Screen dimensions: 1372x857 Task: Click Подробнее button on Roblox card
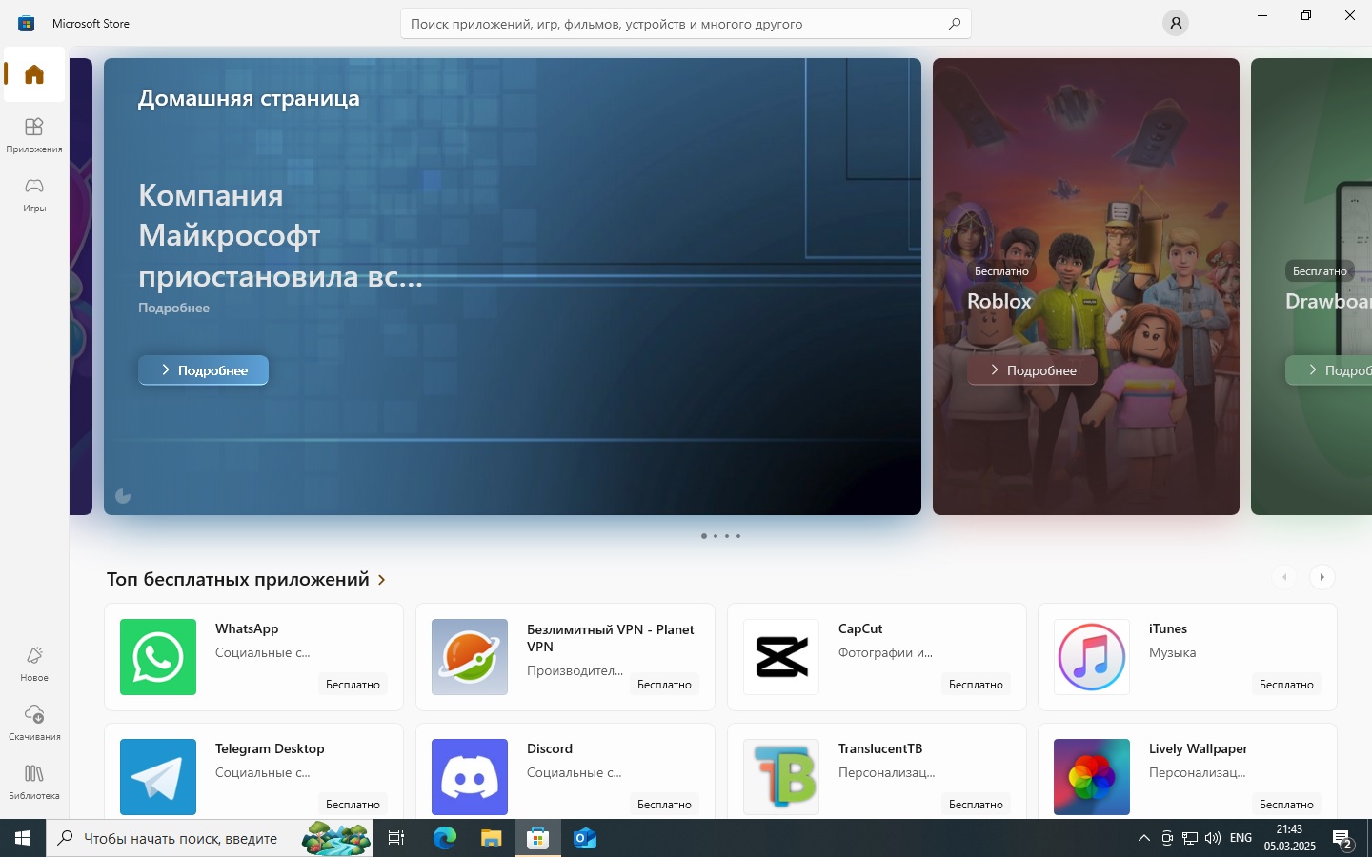1032,370
